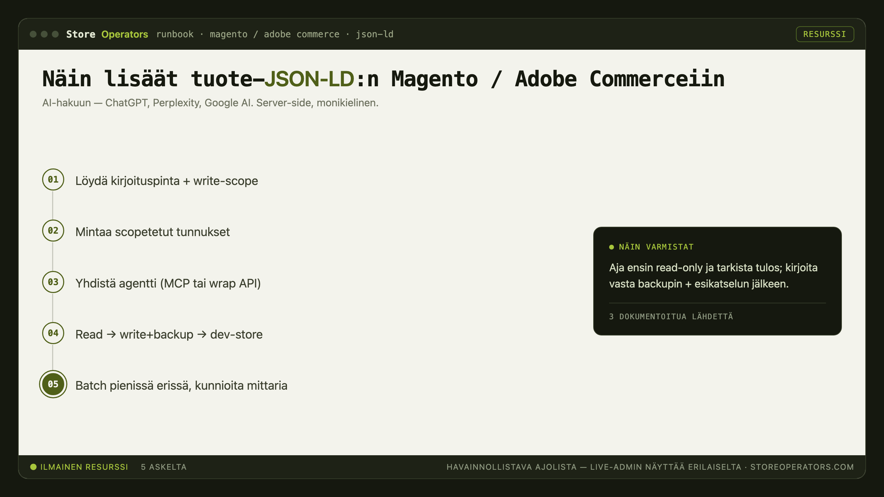Click the step 02 circle marker
This screenshot has width=884, height=497.
pyautogui.click(x=53, y=231)
